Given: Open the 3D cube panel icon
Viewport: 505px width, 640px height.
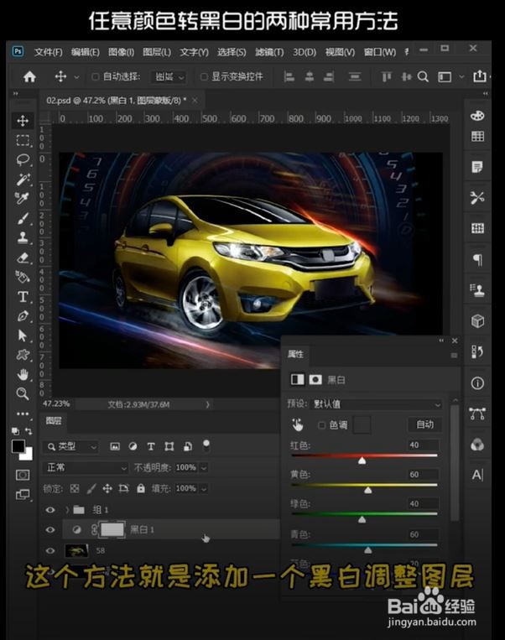Looking at the screenshot, I should click(477, 321).
